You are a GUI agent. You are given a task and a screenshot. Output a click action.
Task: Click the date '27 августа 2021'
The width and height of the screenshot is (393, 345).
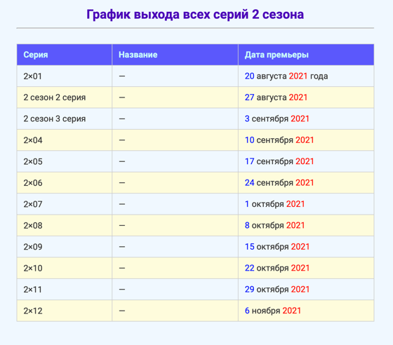click(276, 97)
